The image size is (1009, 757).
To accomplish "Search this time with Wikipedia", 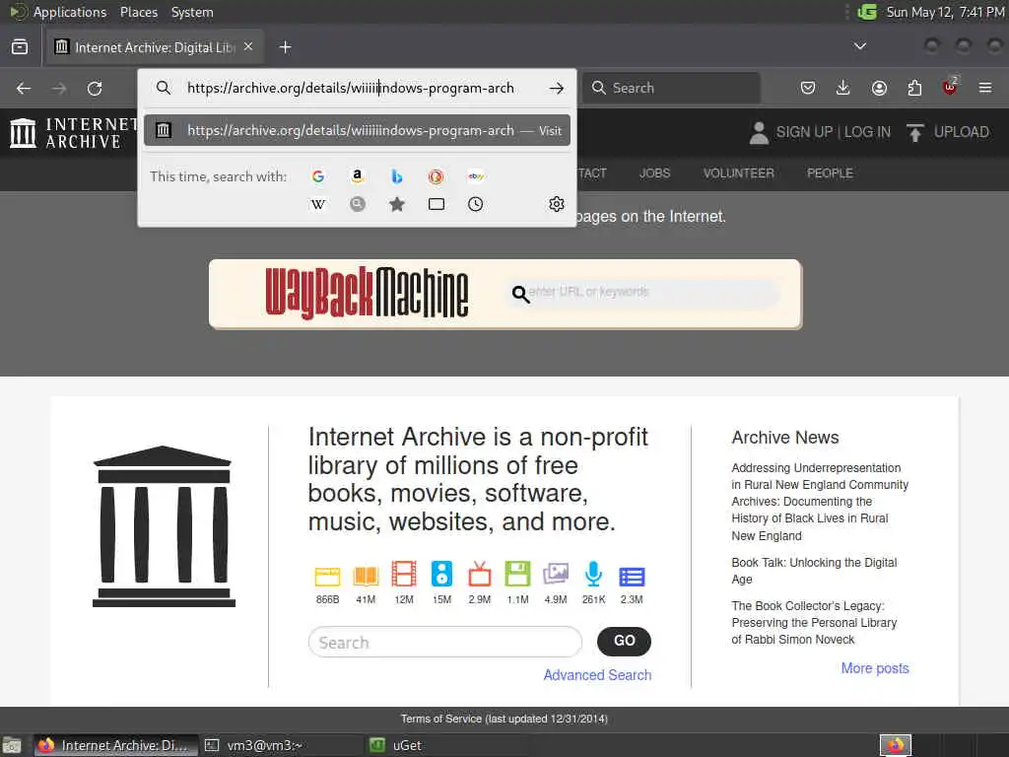I will point(318,205).
